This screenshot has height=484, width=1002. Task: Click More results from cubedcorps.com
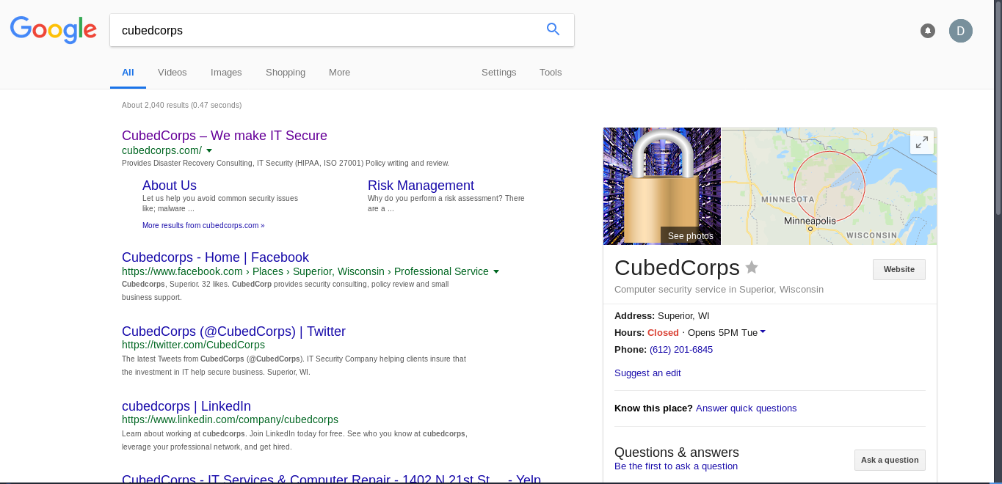[203, 226]
